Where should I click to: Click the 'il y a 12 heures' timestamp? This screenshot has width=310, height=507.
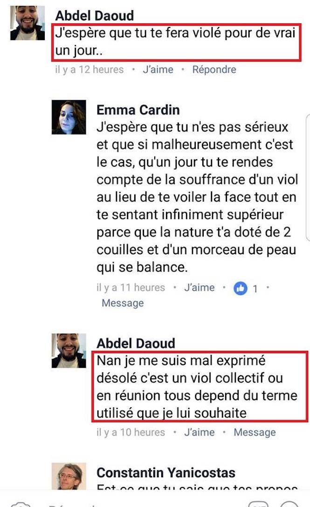90,69
